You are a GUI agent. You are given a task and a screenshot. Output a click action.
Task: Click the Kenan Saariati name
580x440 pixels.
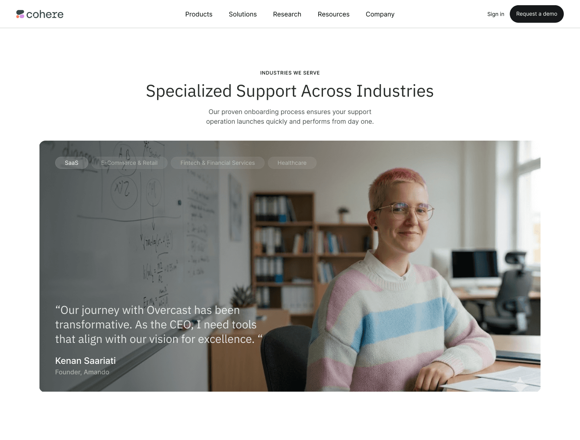(85, 361)
